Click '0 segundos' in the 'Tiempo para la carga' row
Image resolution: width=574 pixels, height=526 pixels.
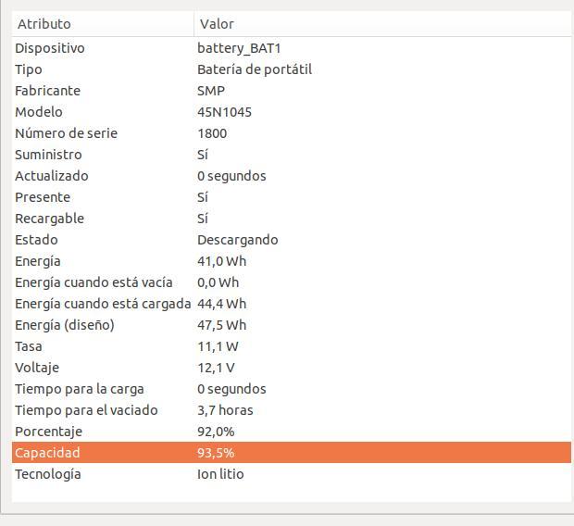pyautogui.click(x=231, y=389)
